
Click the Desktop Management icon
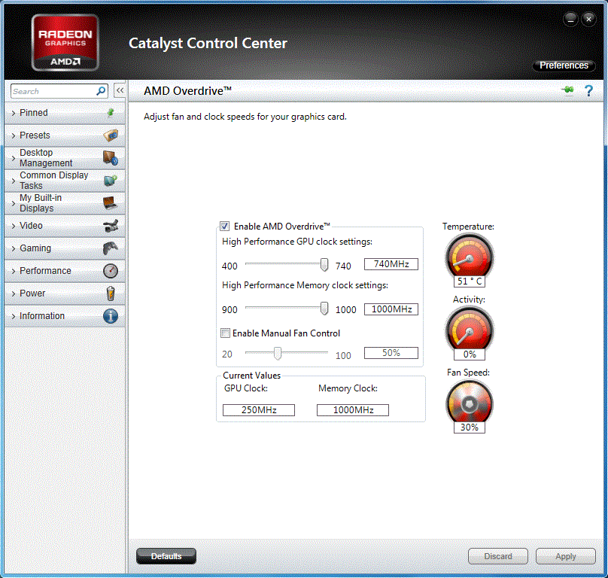click(x=111, y=158)
